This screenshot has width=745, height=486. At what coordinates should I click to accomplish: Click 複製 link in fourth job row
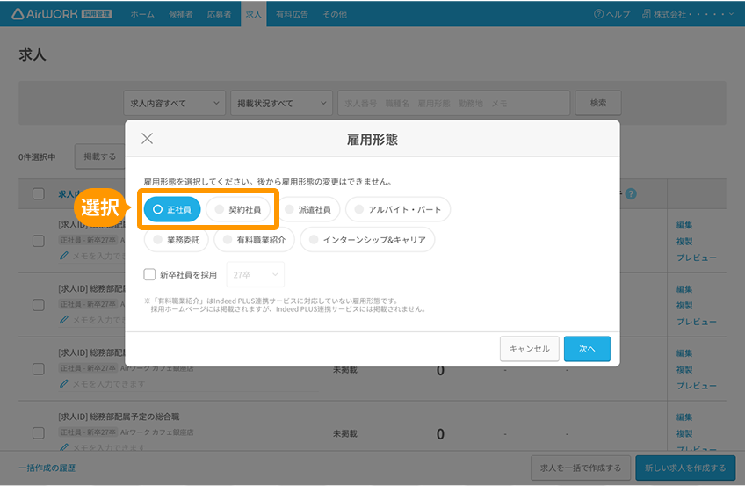point(684,434)
